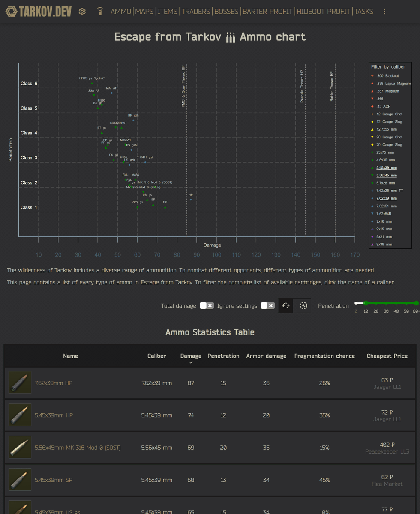Image resolution: width=420 pixels, height=514 pixels.
Task: Open the TRADERS menu item
Action: (196, 12)
